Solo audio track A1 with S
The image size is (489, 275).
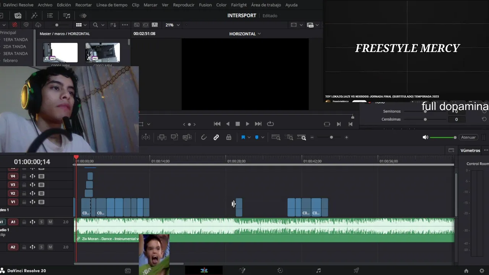(41, 222)
